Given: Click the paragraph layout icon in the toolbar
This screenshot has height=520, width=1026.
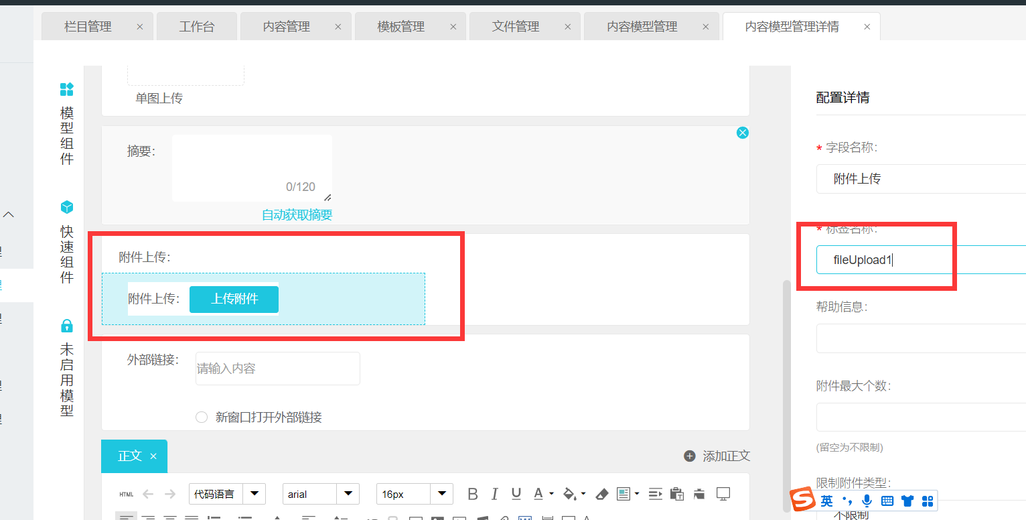Looking at the screenshot, I should 624,495.
